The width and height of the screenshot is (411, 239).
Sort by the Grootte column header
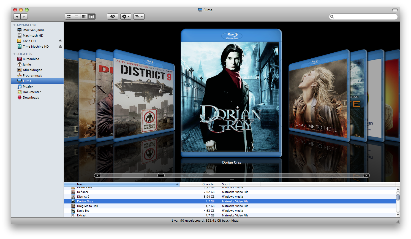pyautogui.click(x=199, y=184)
